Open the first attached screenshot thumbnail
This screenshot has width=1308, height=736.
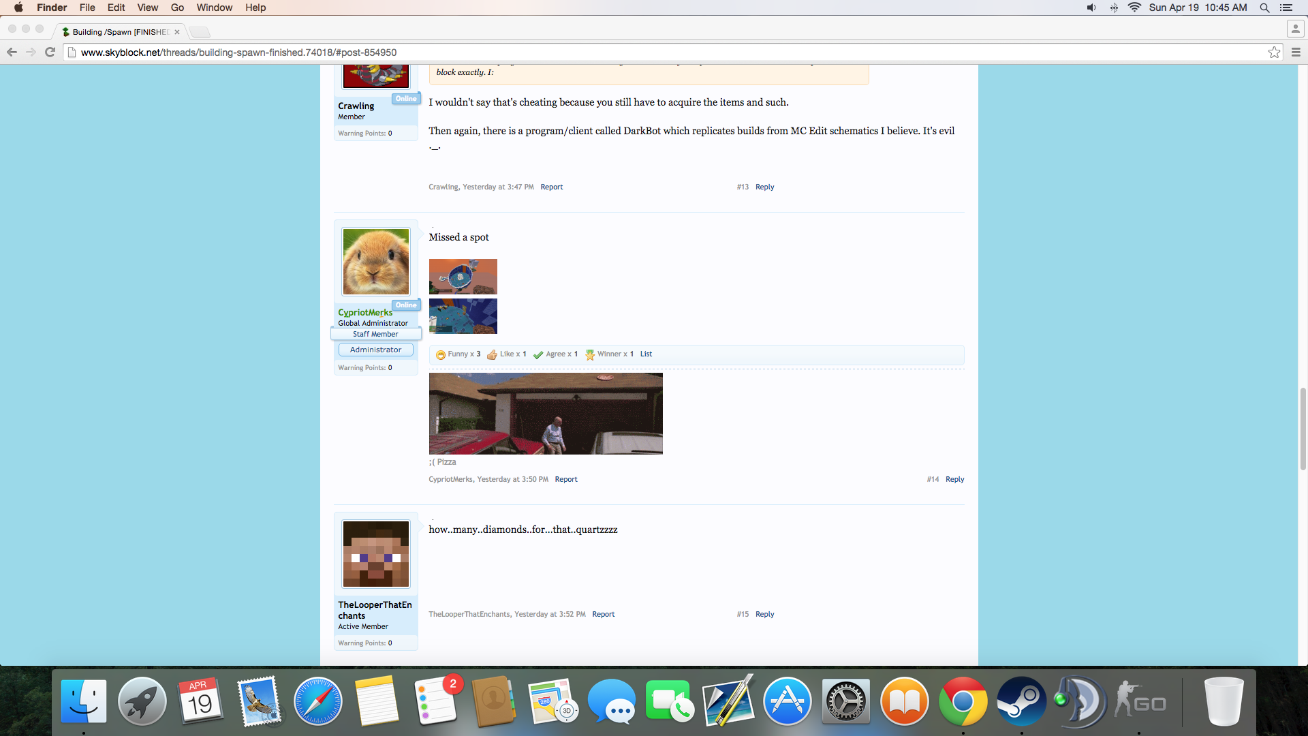click(463, 276)
